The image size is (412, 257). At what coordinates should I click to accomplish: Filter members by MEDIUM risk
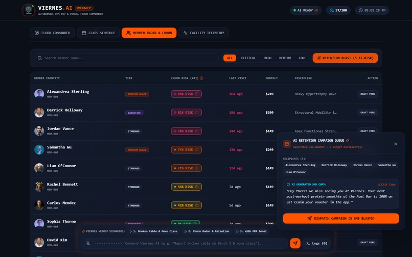pyautogui.click(x=285, y=58)
